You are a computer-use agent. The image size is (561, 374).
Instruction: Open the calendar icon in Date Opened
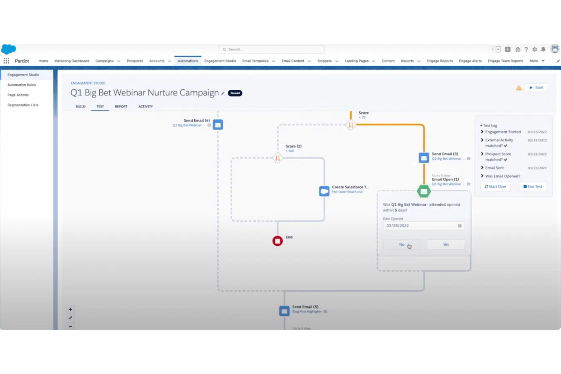click(459, 226)
